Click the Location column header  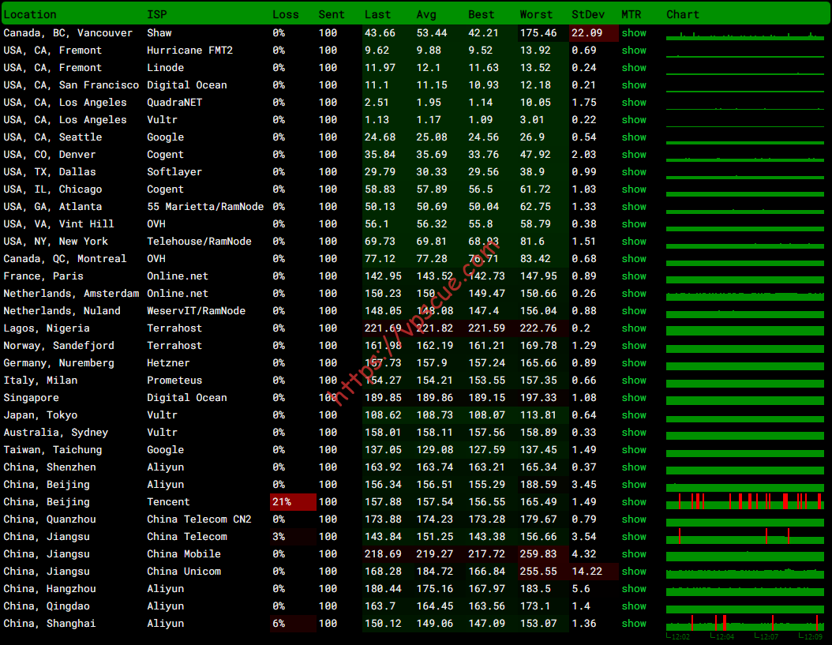pyautogui.click(x=30, y=15)
